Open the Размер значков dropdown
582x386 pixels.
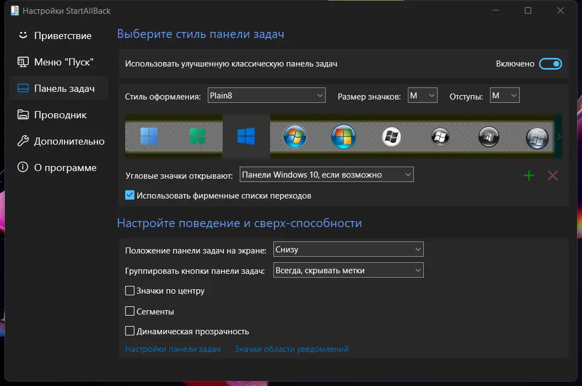click(x=422, y=95)
